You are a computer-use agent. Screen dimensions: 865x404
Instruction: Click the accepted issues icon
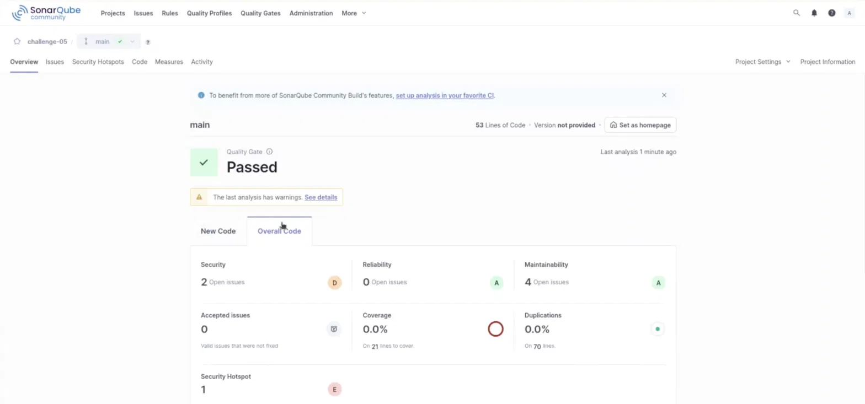(334, 329)
